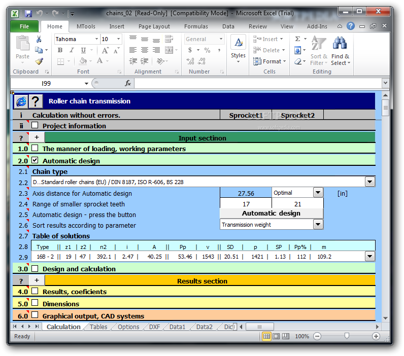The height and width of the screenshot is (356, 404).
Task: Click the Fill Color bucket icon
Action: [83, 61]
